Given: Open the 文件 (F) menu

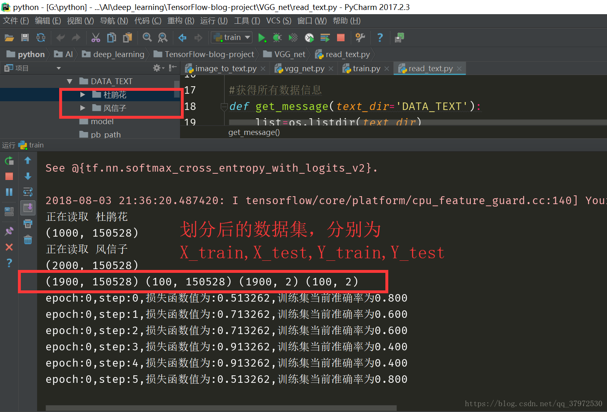Looking at the screenshot, I should click(16, 21).
